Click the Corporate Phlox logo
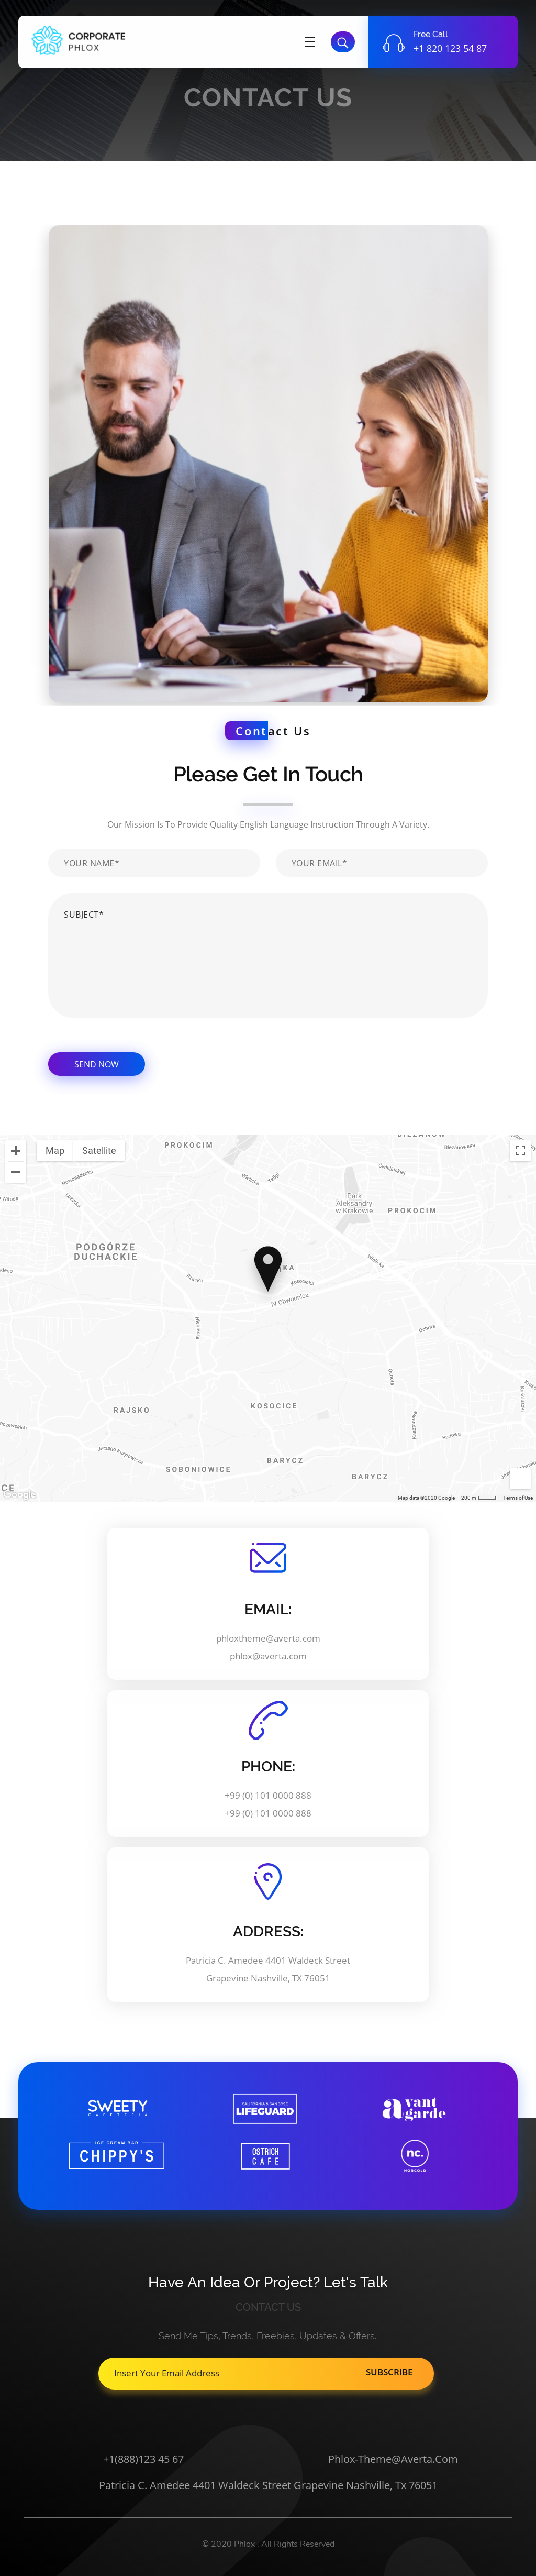536x2576 pixels. click(79, 41)
